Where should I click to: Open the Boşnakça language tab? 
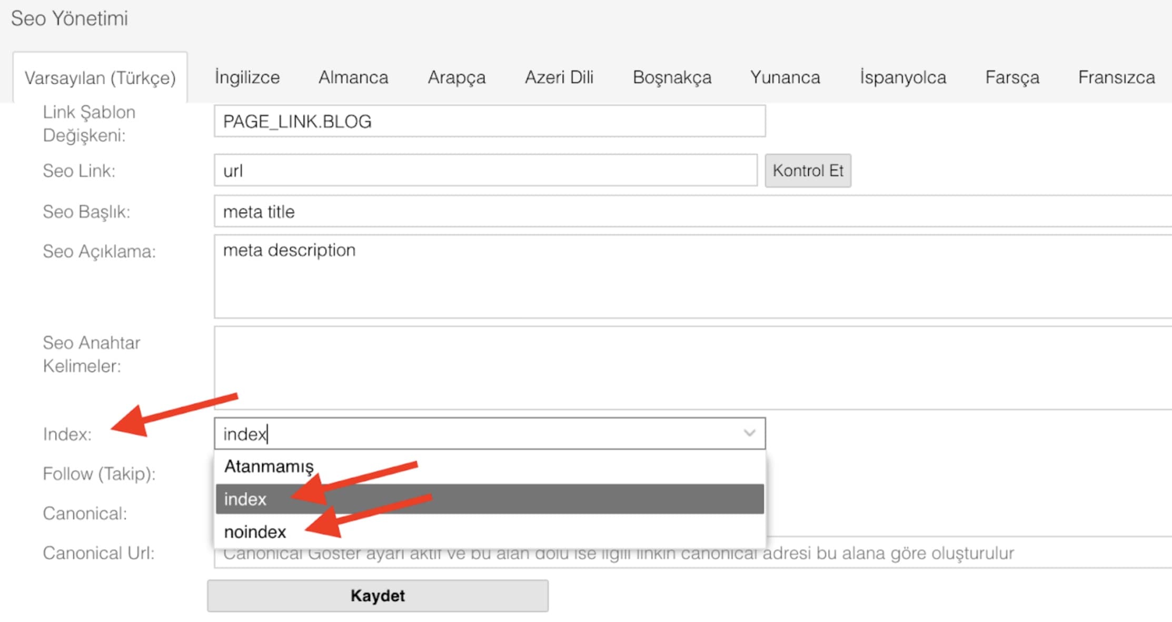pyautogui.click(x=672, y=77)
